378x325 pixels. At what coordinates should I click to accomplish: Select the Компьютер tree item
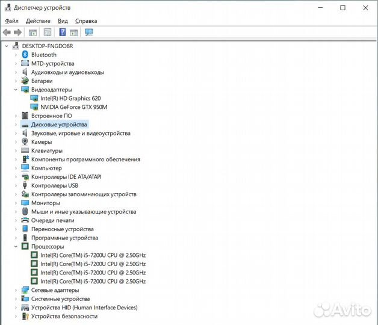(x=46, y=168)
